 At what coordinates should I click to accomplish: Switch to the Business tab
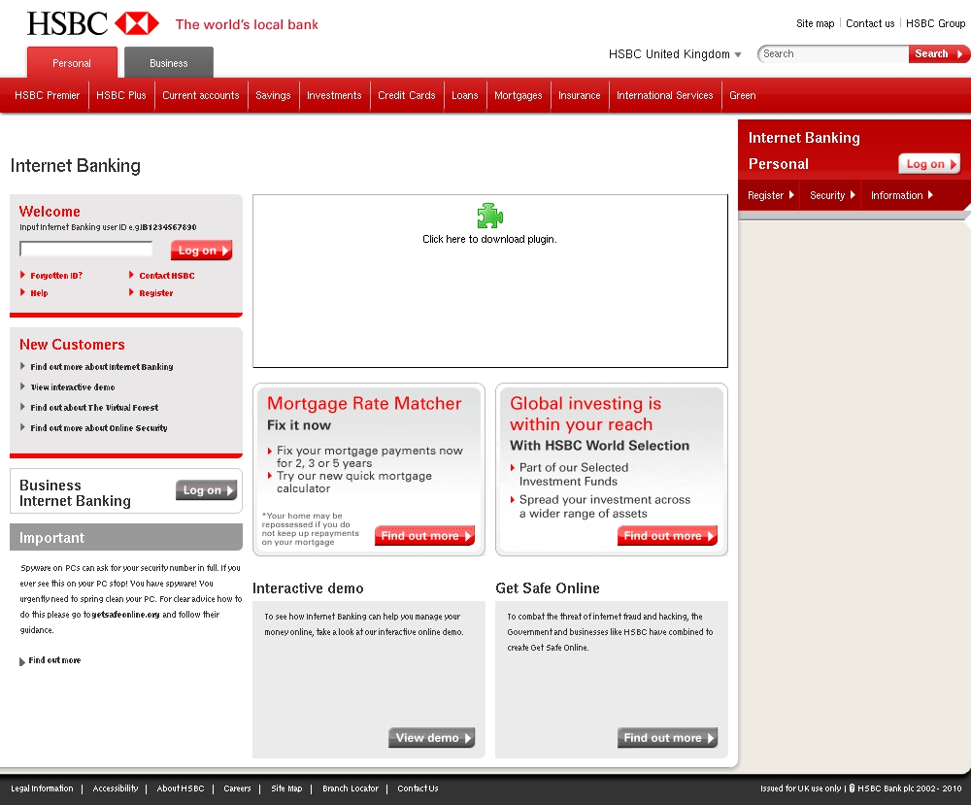coord(168,62)
